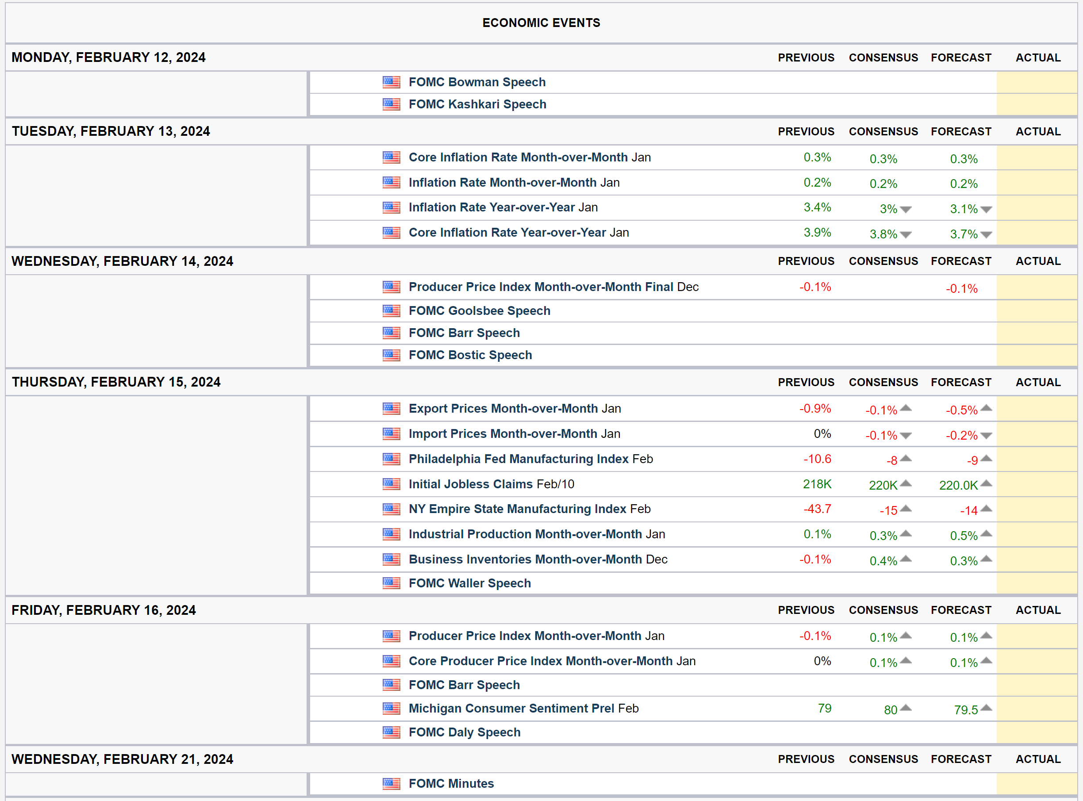Click the up arrow beside 79.5 forecast
Image resolution: width=1083 pixels, height=801 pixels.
[986, 708]
